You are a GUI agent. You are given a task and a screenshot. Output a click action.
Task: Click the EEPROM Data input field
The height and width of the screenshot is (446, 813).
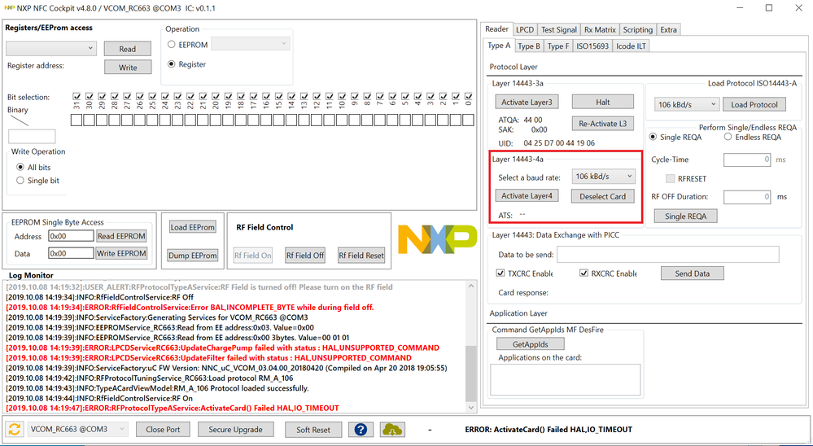pos(71,254)
